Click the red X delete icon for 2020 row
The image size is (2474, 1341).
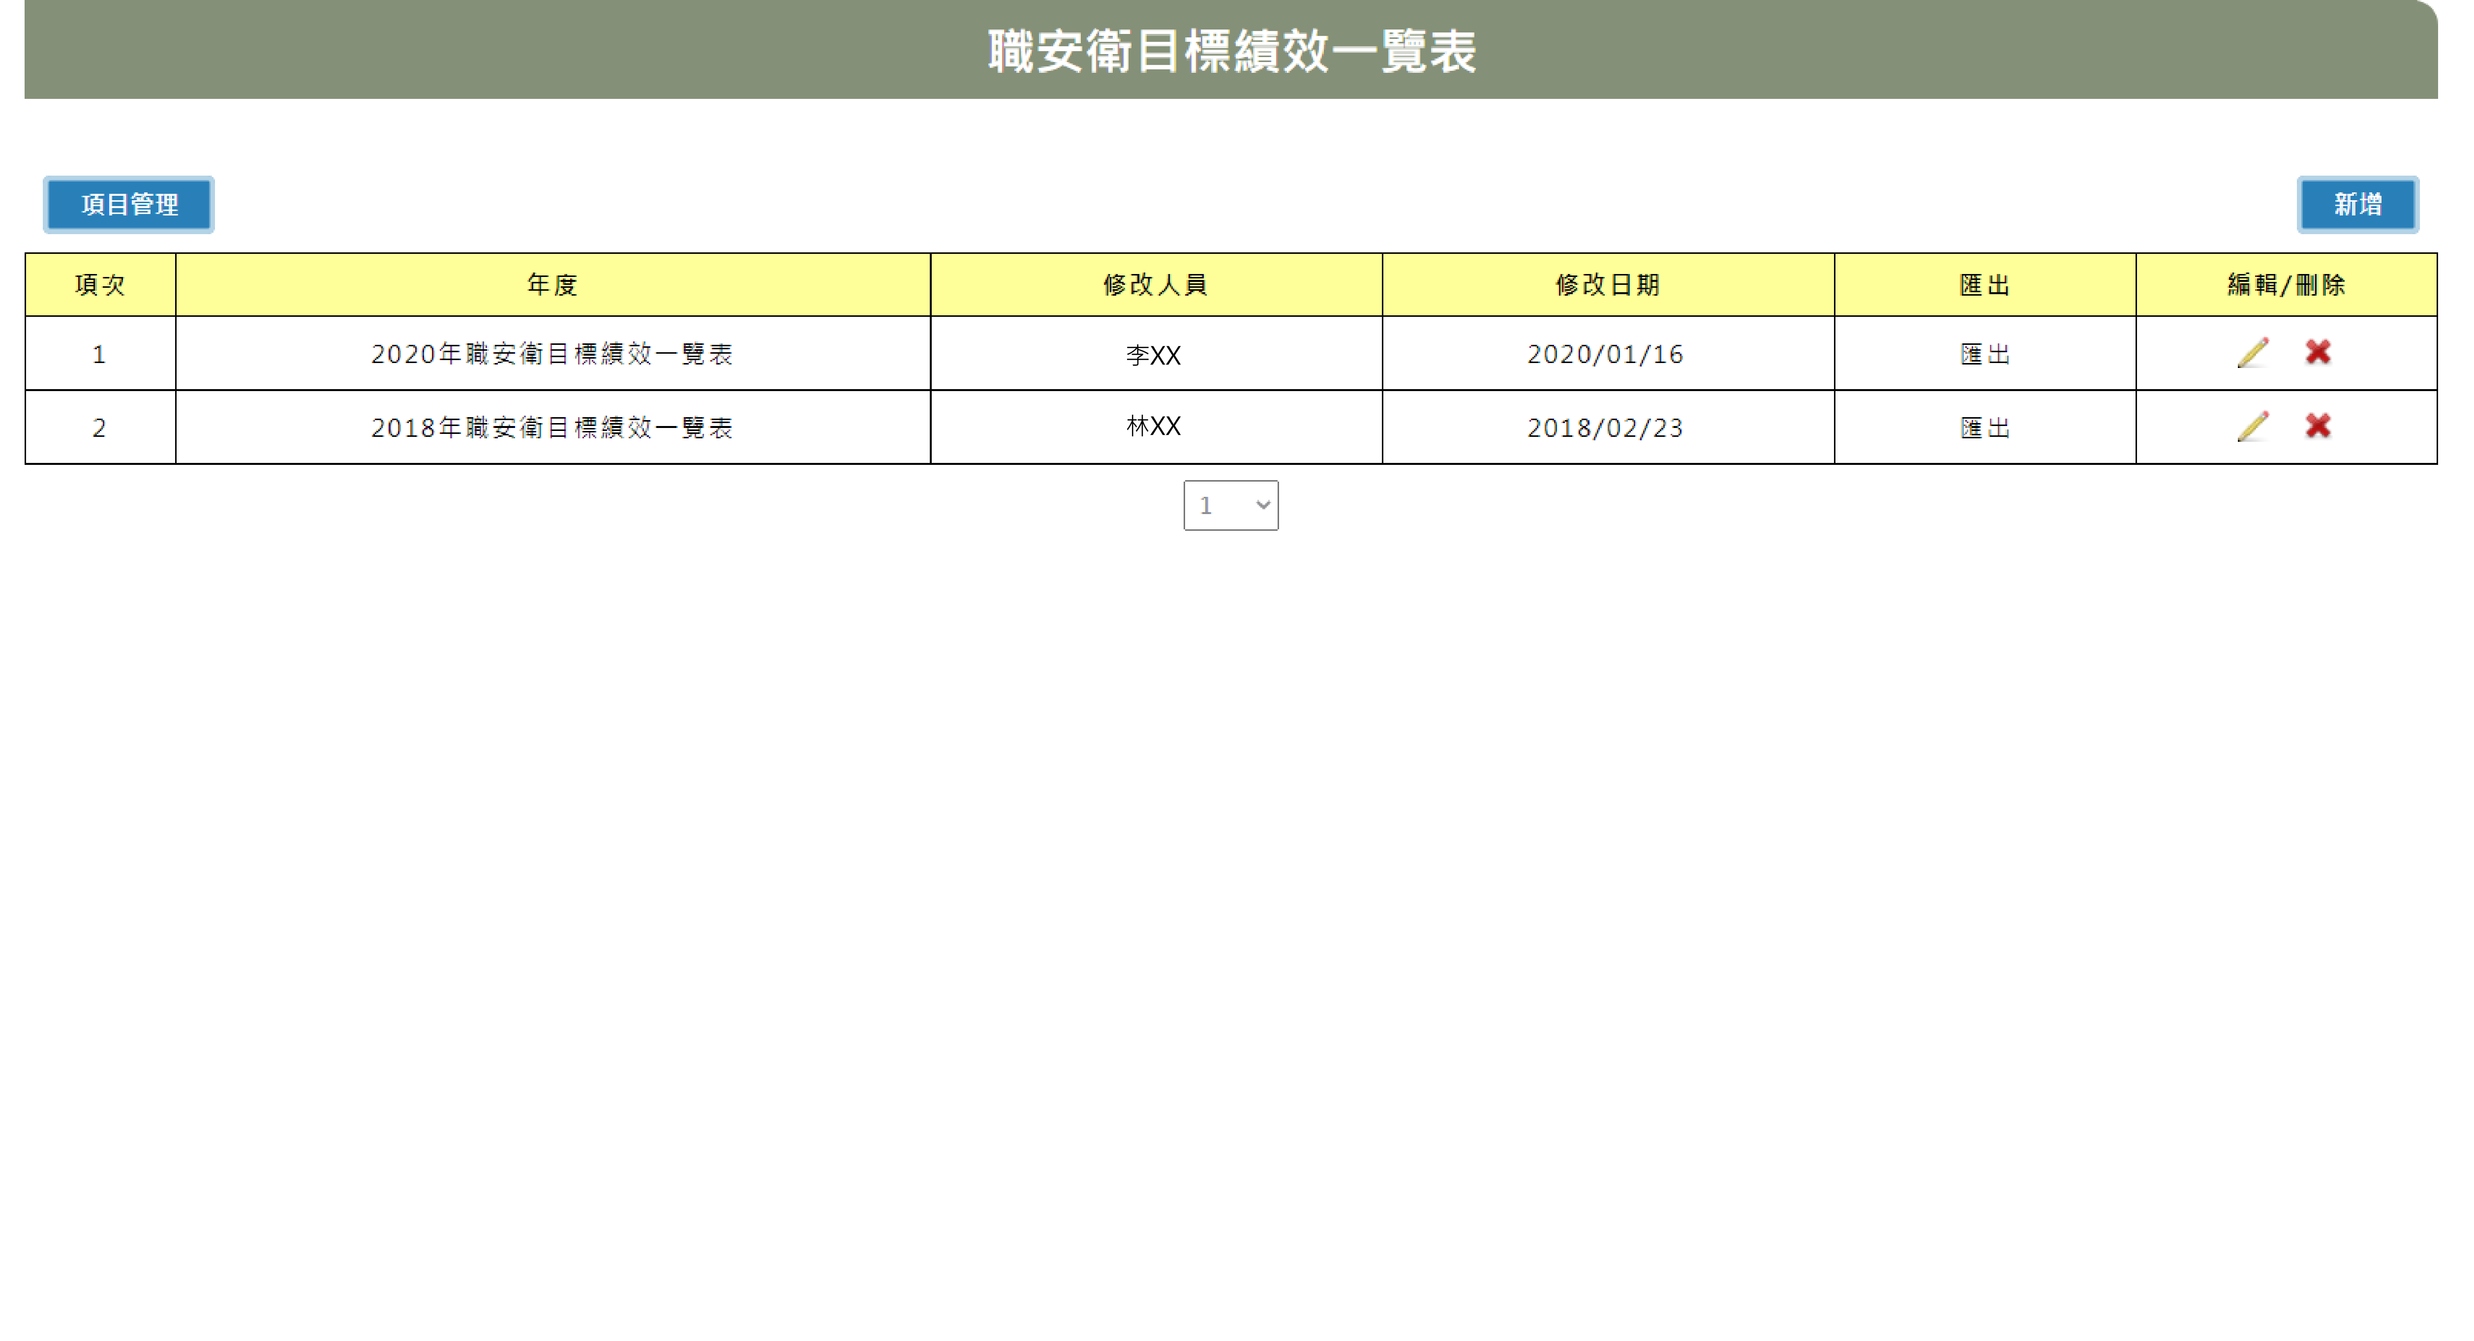(2319, 353)
